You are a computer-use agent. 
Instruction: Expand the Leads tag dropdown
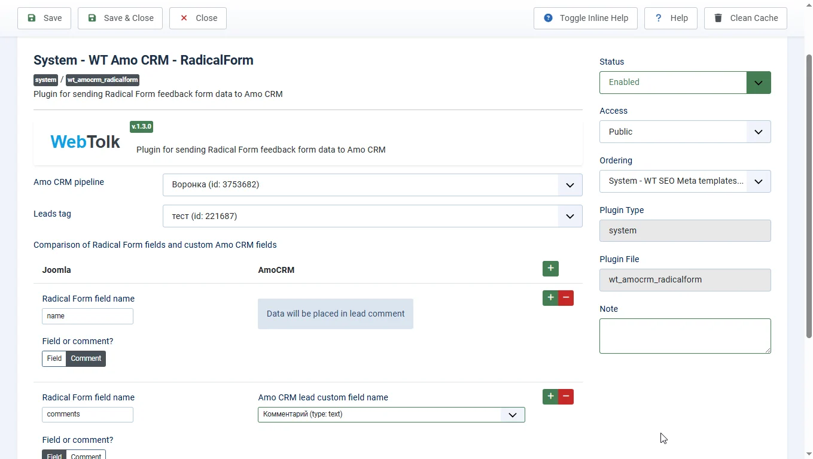(x=372, y=216)
